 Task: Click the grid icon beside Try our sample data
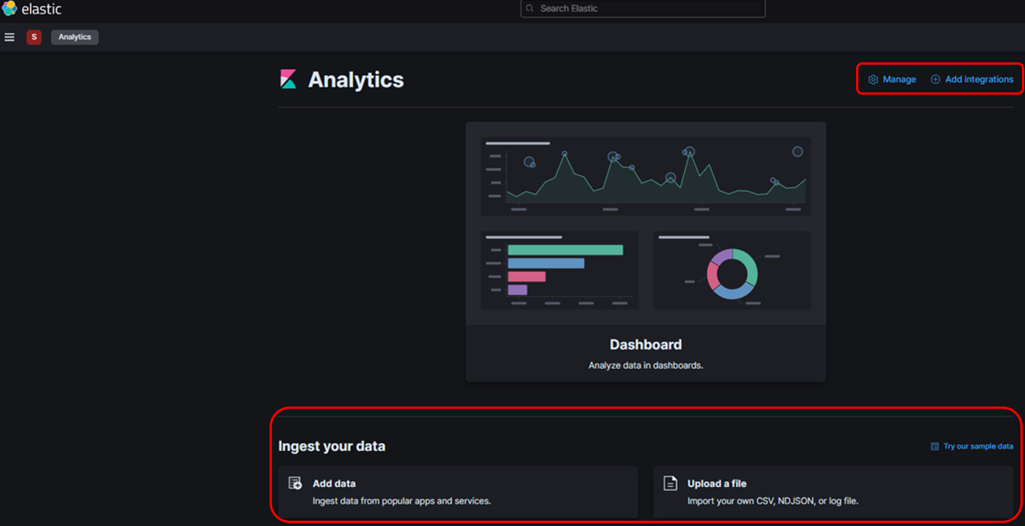tap(934, 446)
